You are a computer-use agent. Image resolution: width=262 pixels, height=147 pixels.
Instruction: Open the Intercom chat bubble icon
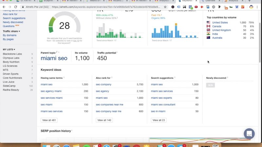pos(249,134)
